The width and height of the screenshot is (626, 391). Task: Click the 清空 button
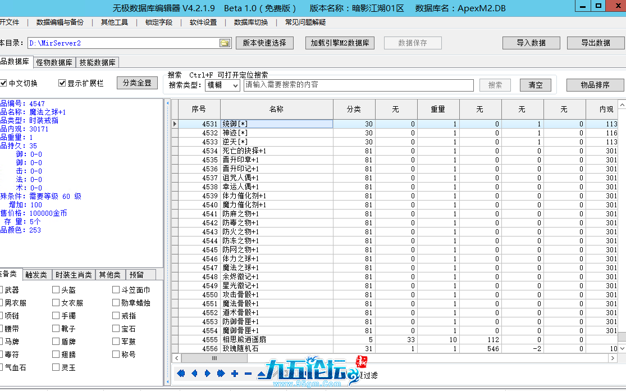[x=536, y=85]
